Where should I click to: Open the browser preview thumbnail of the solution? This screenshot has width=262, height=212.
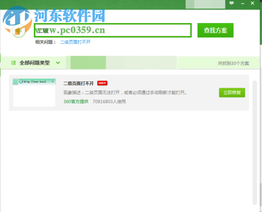(x=34, y=92)
